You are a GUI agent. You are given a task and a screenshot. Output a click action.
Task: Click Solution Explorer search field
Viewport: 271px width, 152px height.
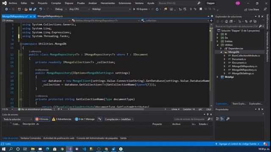pyautogui.click(x=237, y=26)
